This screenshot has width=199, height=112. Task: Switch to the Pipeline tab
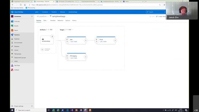(x=39, y=21)
